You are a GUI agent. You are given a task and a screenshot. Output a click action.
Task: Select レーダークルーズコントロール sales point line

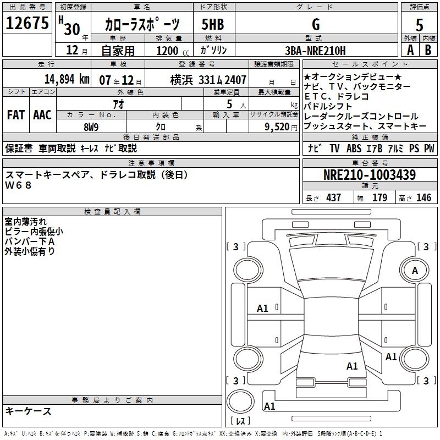(361, 116)
